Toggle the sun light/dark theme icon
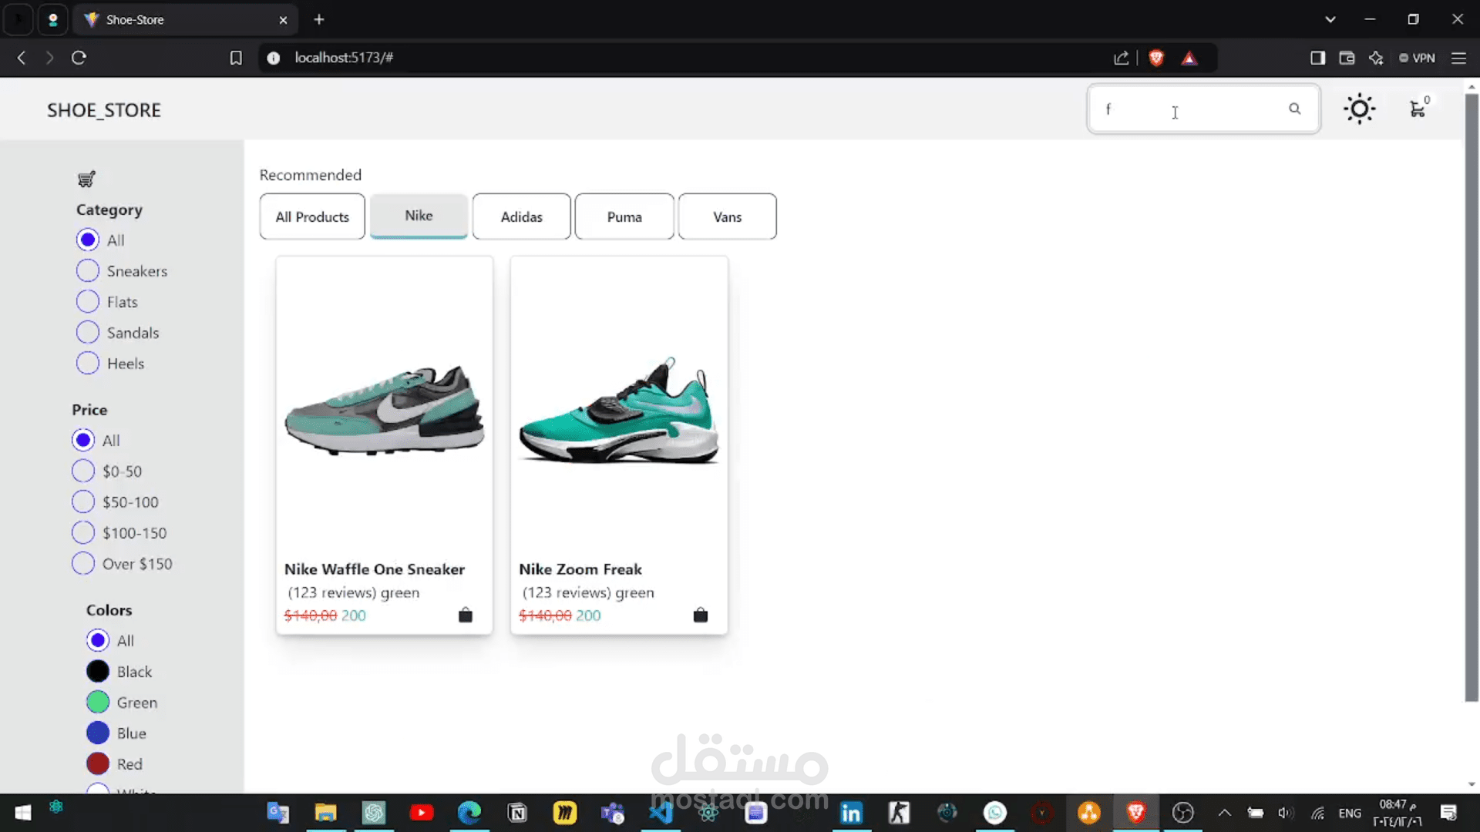Viewport: 1480px width, 832px height. [x=1359, y=109]
